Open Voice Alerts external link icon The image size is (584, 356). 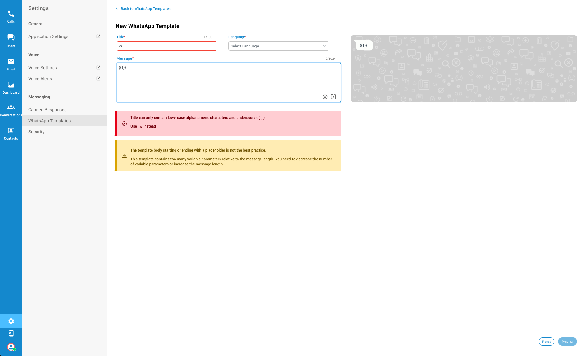(x=98, y=79)
